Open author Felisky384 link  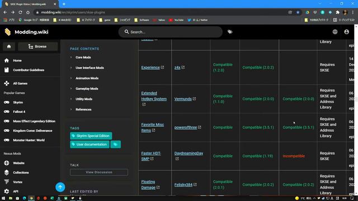183,185
